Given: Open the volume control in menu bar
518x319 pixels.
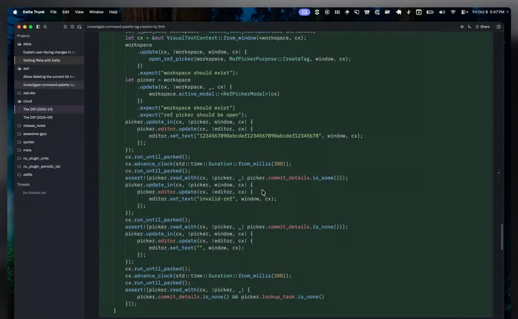Looking at the screenshot, I should [x=442, y=12].
